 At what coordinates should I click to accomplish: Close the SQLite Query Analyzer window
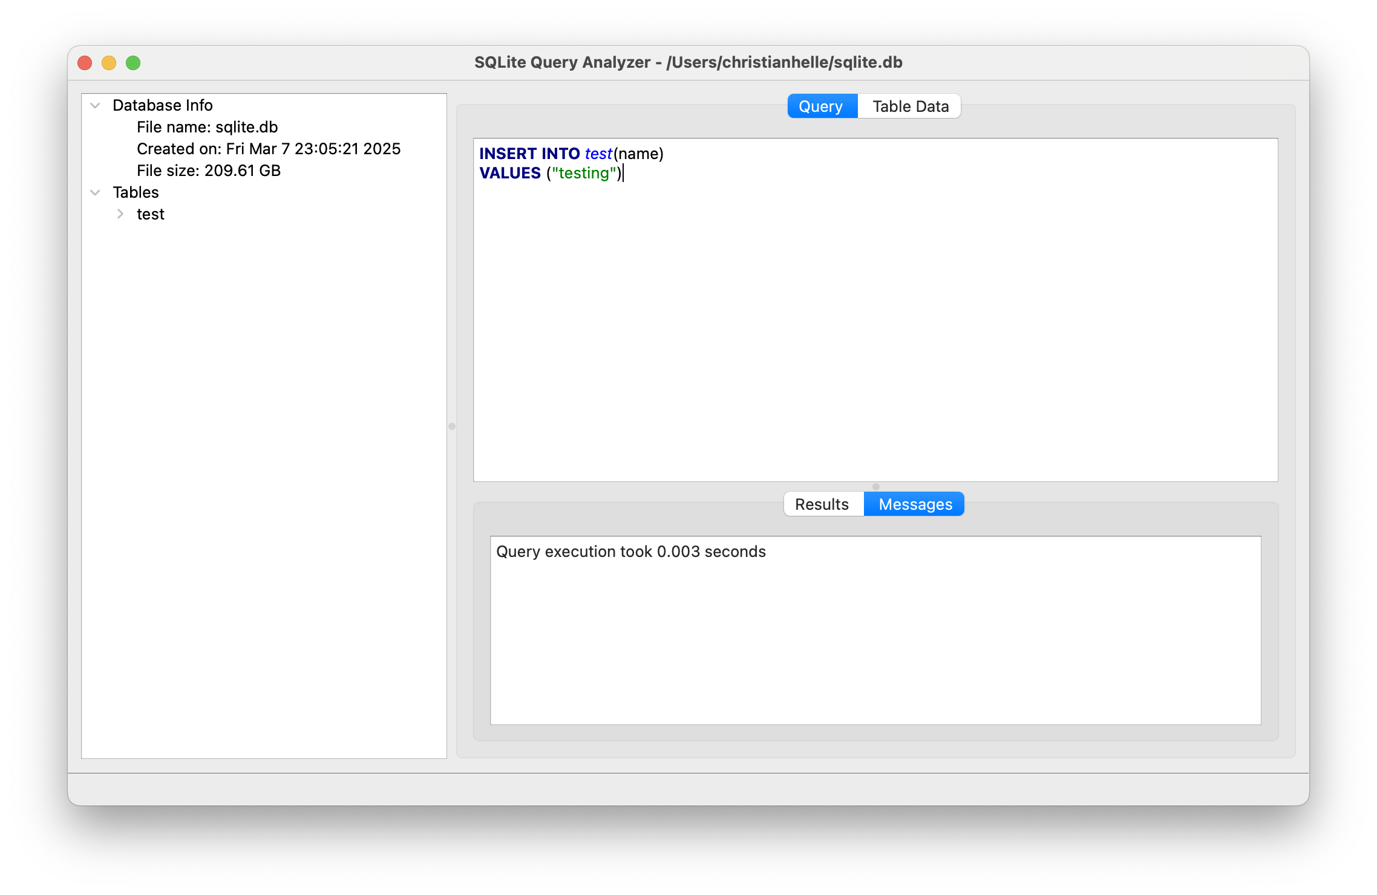point(85,63)
